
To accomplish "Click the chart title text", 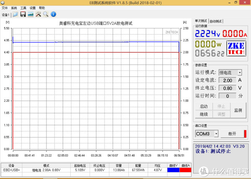I will click(x=96, y=23).
